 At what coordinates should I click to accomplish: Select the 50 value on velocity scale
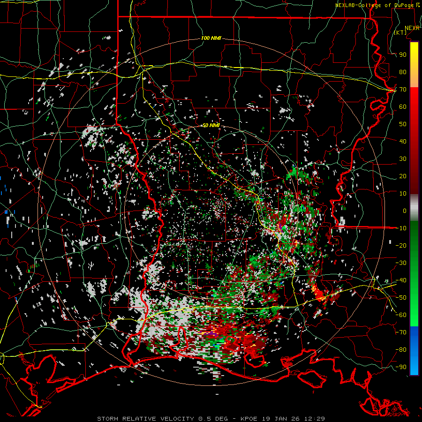(403, 124)
